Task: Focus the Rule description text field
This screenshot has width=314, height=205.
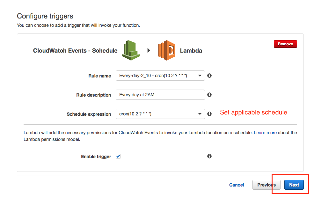Action: pos(160,95)
